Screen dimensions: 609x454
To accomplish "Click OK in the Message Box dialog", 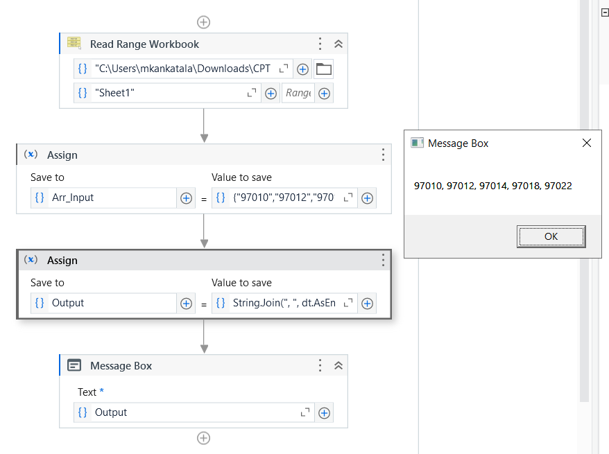I will pyautogui.click(x=551, y=236).
